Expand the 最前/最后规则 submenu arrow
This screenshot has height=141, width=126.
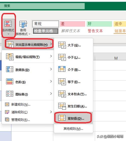point(51,56)
